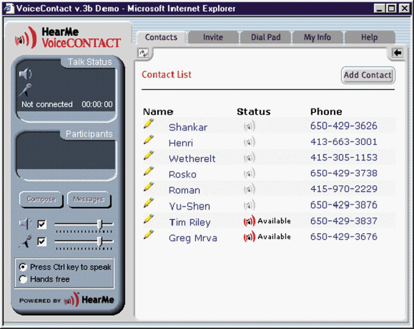Call phone number 413-663-3001

pyautogui.click(x=344, y=142)
